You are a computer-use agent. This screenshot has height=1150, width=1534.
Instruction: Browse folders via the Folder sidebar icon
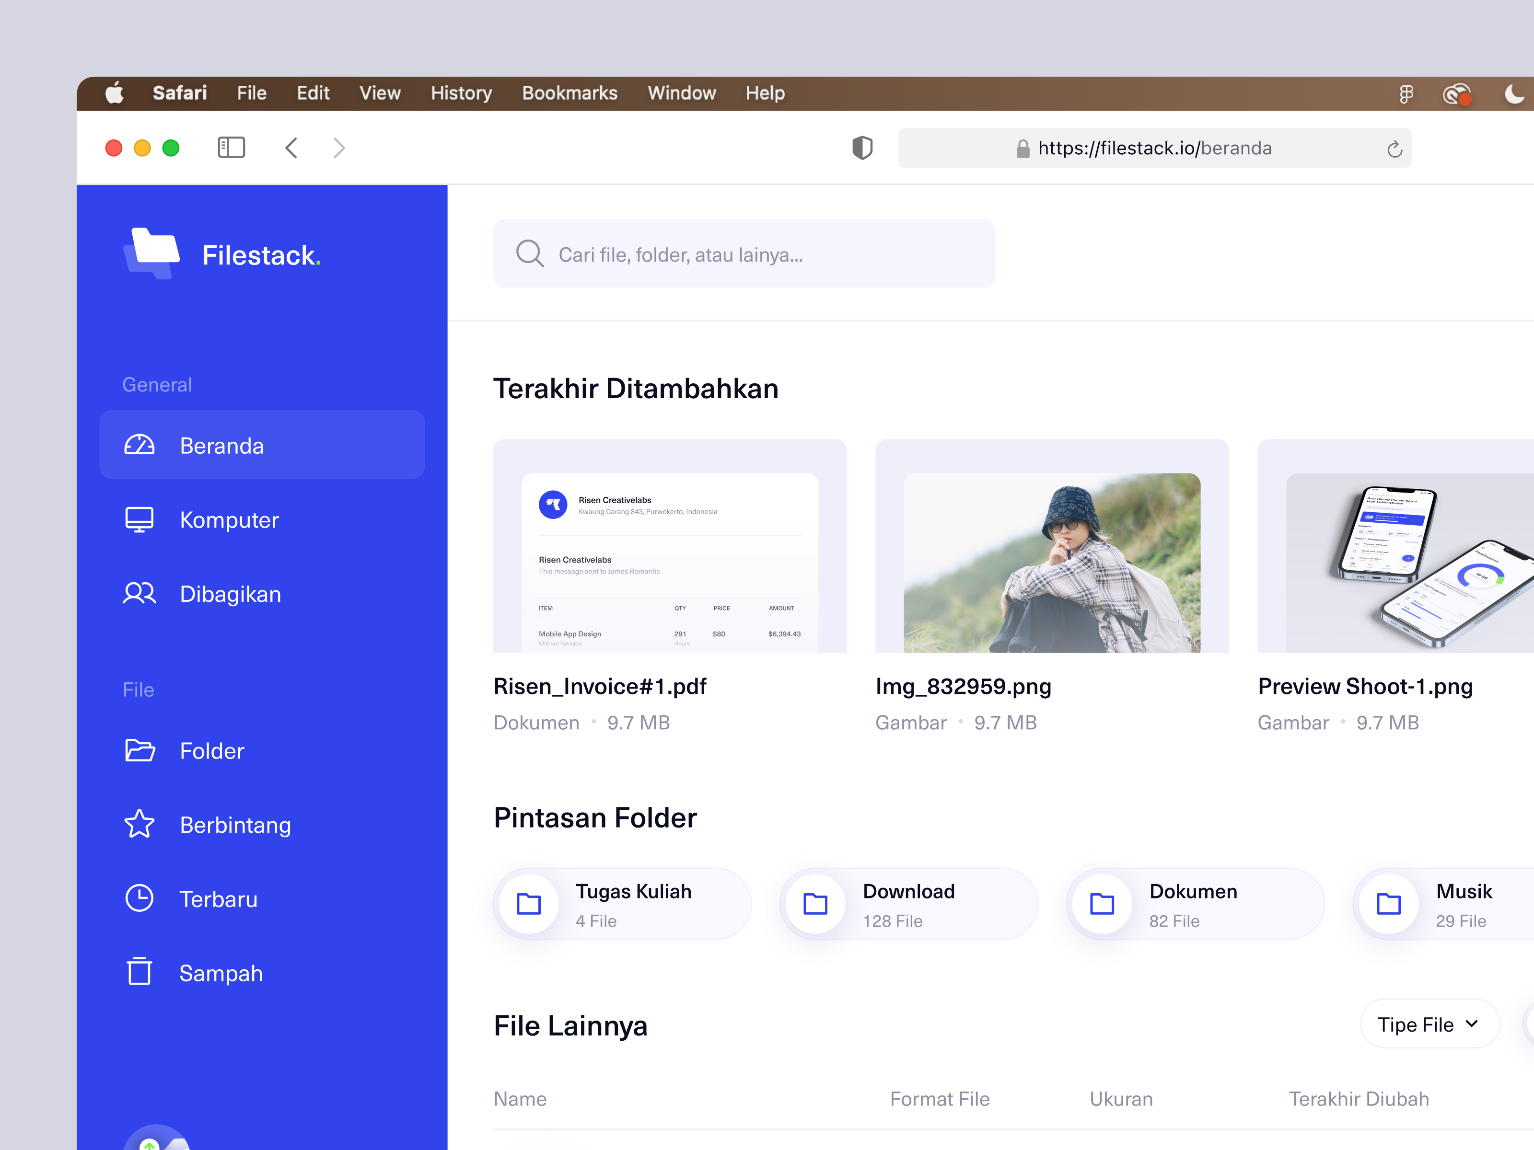coord(139,751)
